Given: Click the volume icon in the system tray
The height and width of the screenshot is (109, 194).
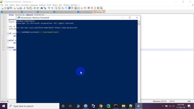Looking at the screenshot, I should (173, 106).
